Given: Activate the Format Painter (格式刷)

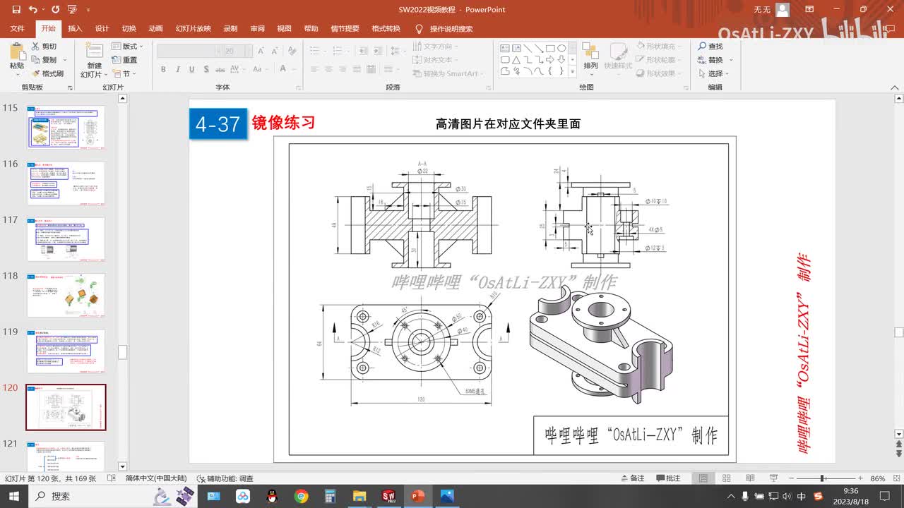Looking at the screenshot, I should coord(47,73).
